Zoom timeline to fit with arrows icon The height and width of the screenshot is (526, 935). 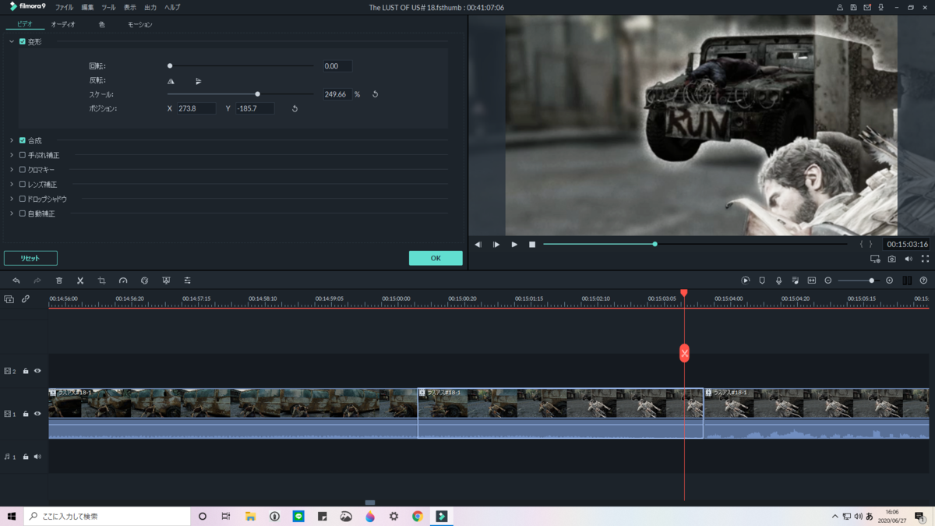click(811, 281)
